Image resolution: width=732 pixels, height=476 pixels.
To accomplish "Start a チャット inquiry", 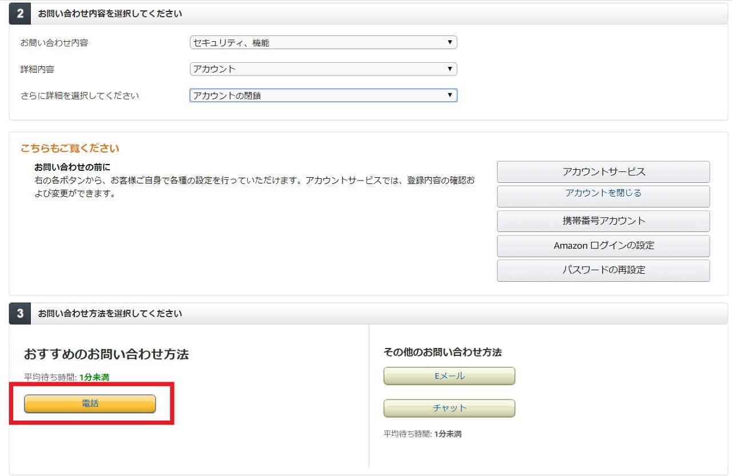I will coord(449,408).
